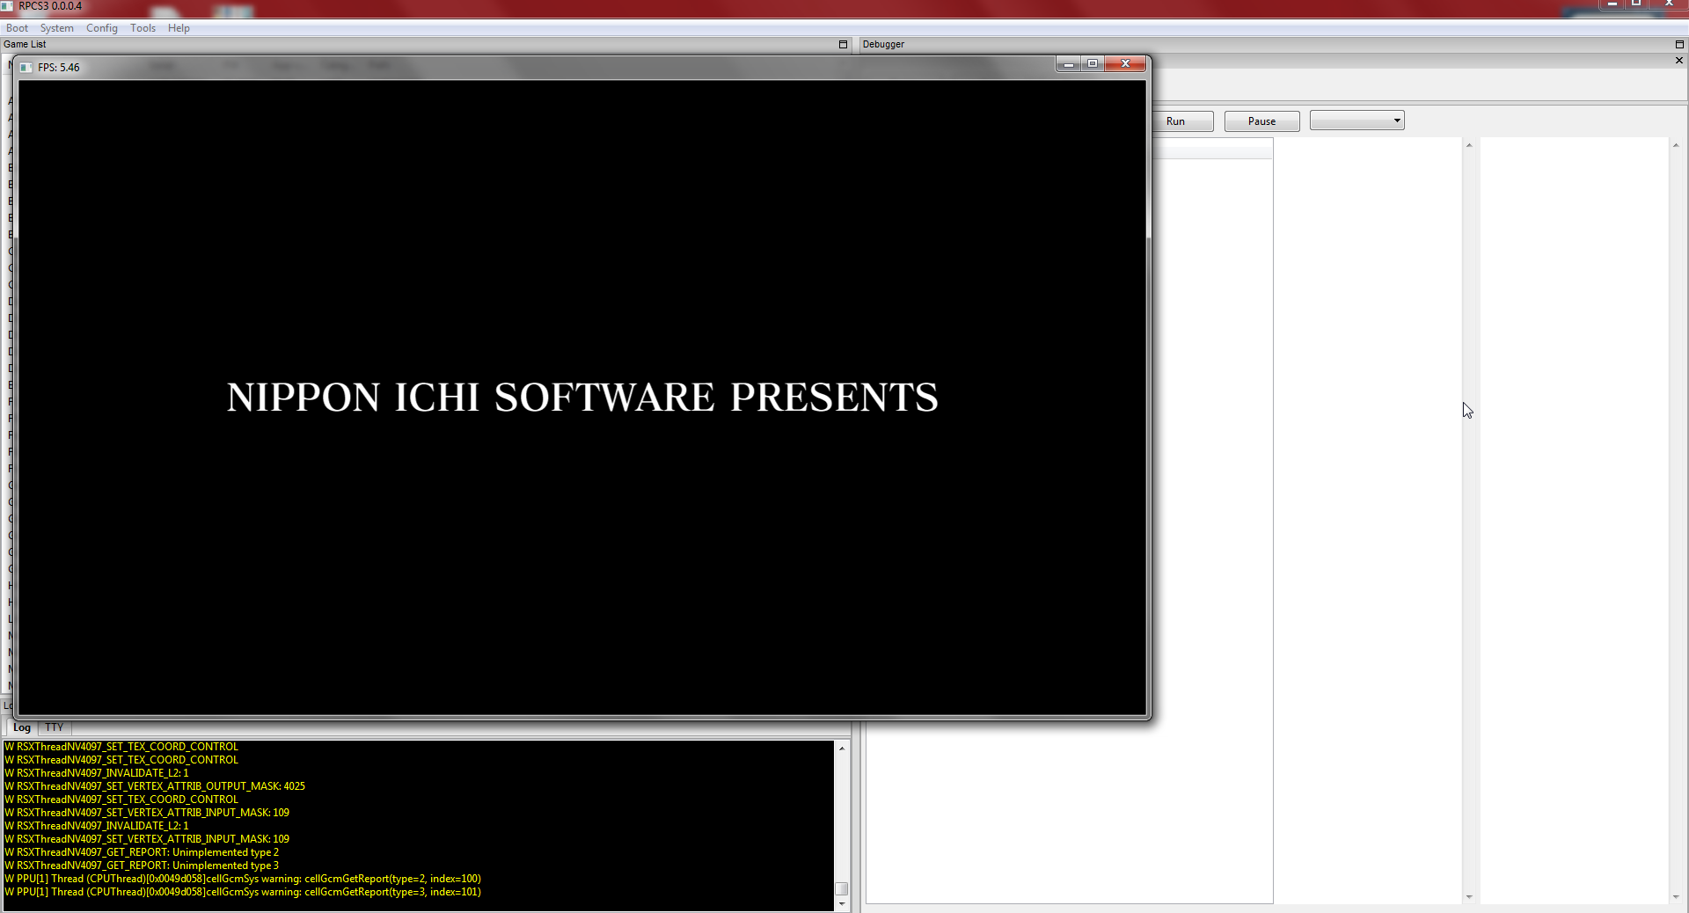Click the log scrollbar up arrow

[x=842, y=749]
